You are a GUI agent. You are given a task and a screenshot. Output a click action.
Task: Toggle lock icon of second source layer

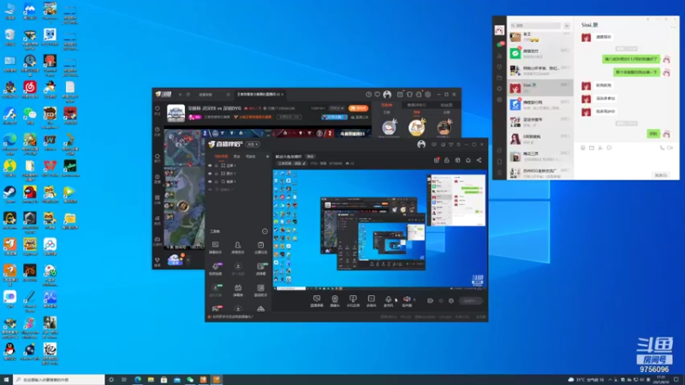(x=217, y=174)
